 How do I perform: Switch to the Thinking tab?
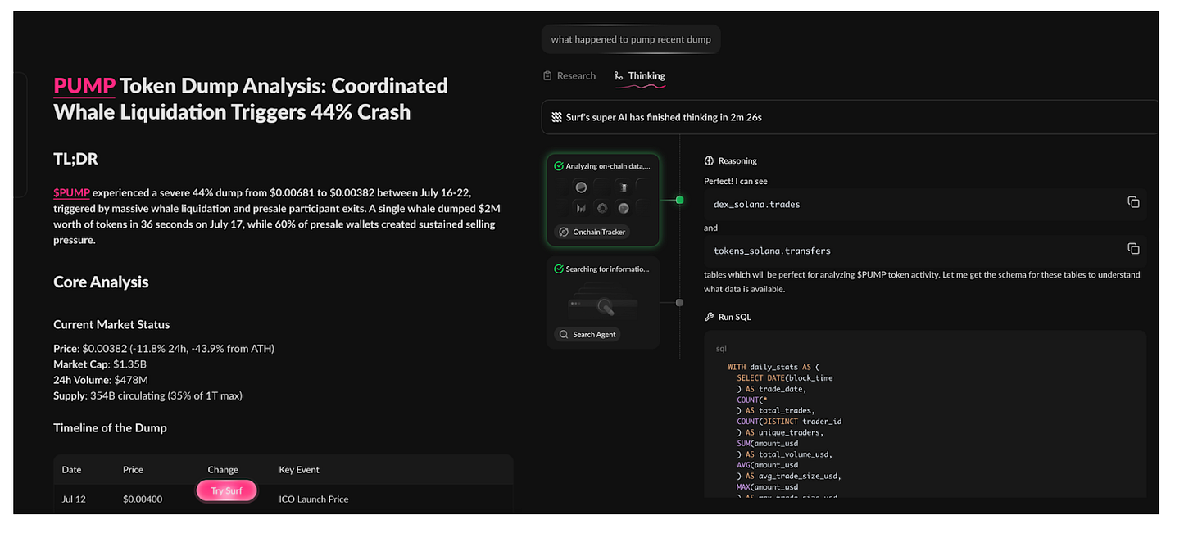coord(639,76)
